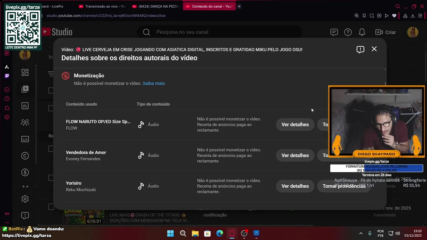Click the monetization disabled icon
Image resolution: width=427 pixels, height=240 pixels.
66,76
